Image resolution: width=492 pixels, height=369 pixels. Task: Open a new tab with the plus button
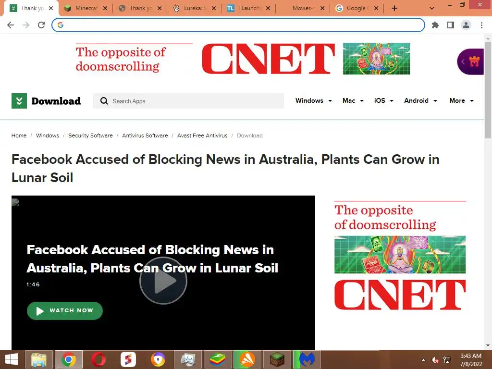[394, 8]
